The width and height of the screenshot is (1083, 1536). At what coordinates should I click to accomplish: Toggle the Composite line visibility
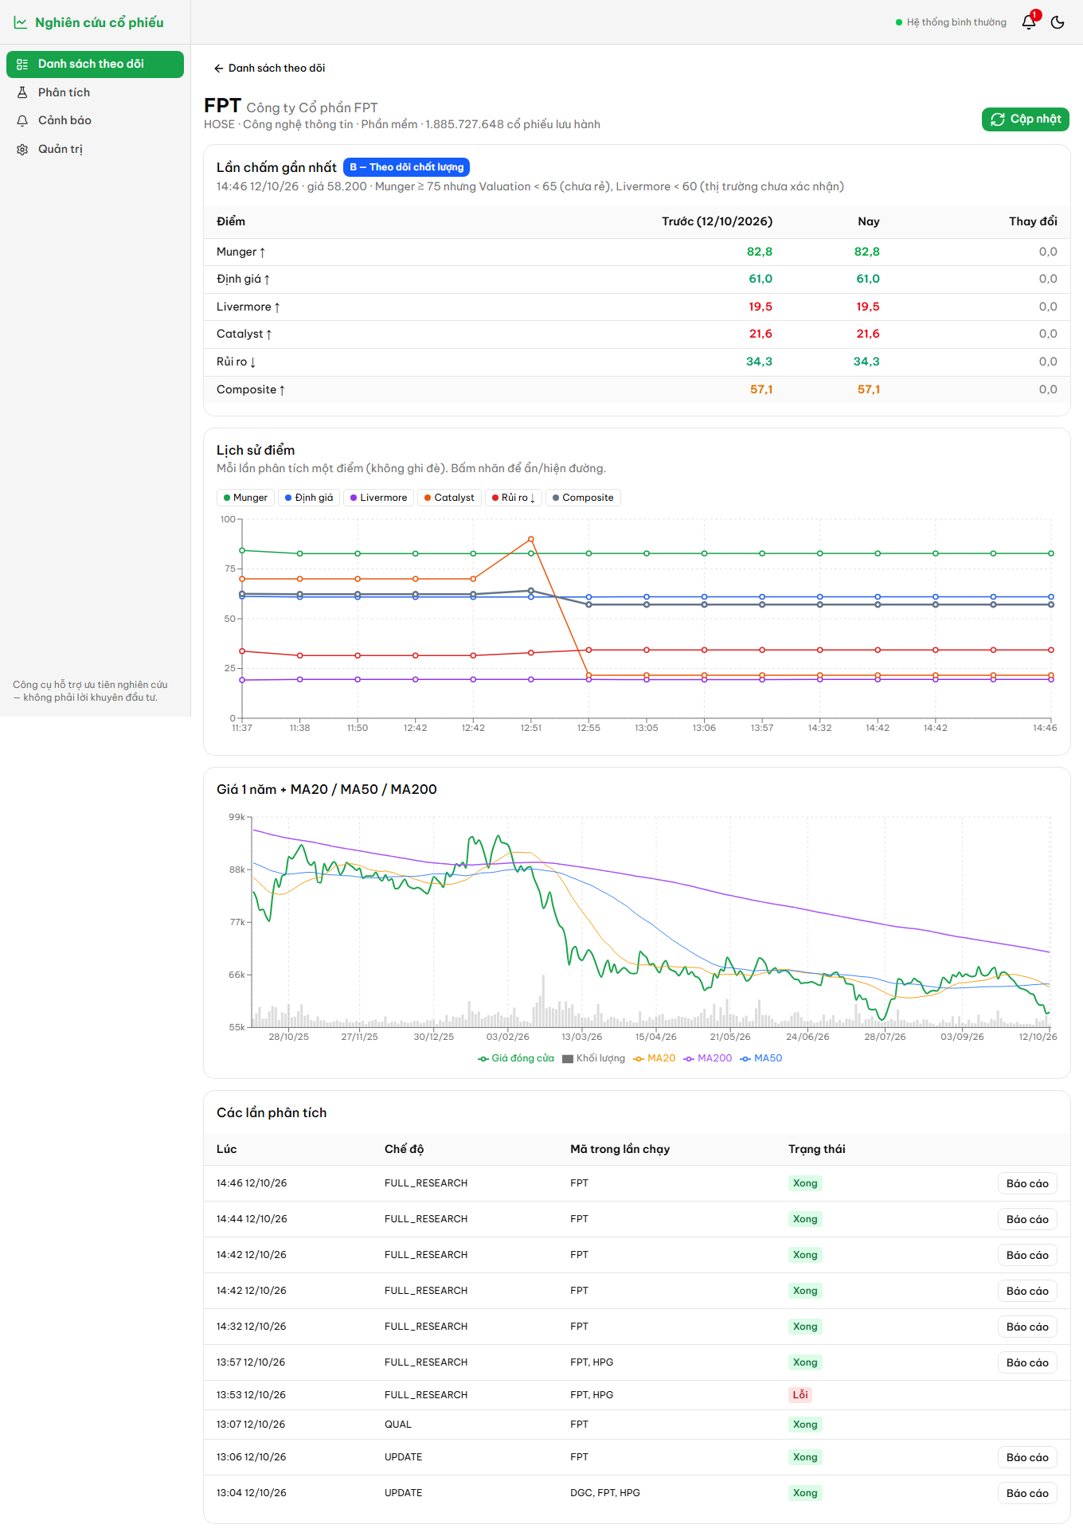point(583,498)
